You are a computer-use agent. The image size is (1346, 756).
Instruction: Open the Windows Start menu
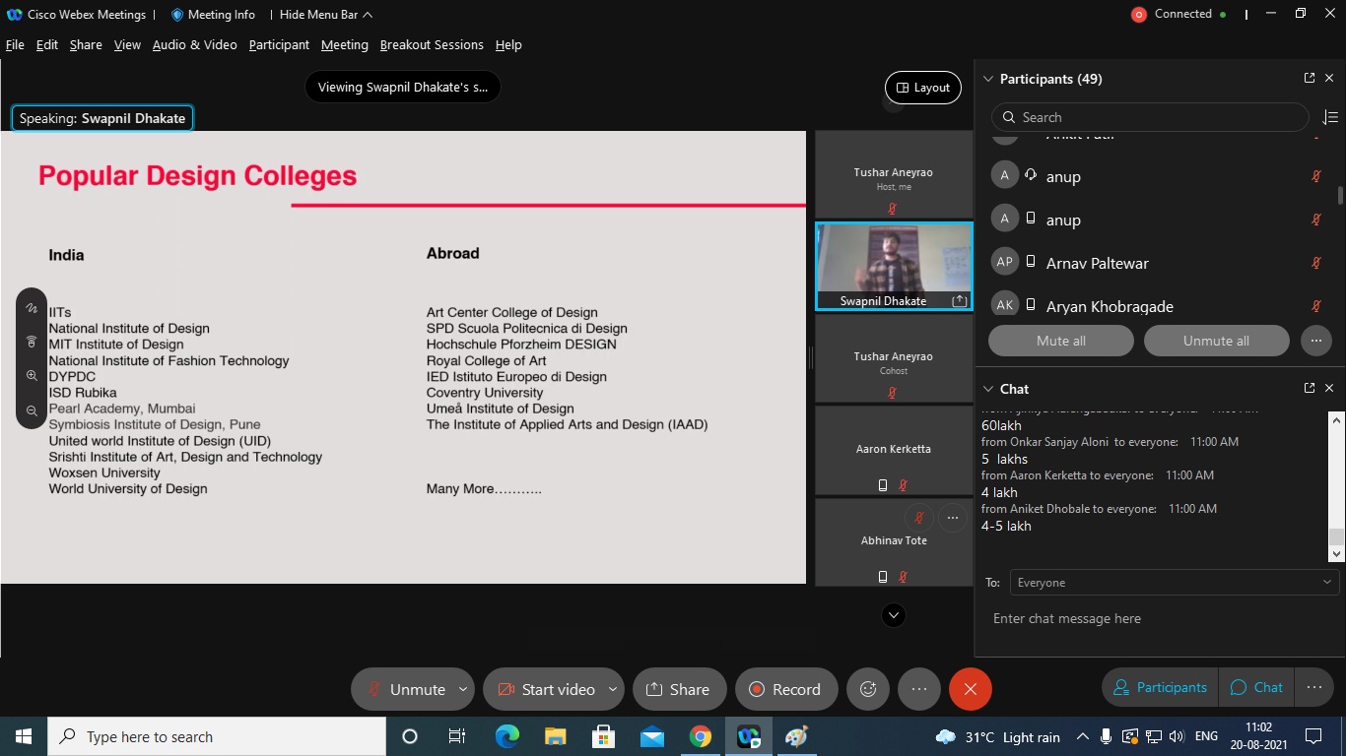pos(24,736)
